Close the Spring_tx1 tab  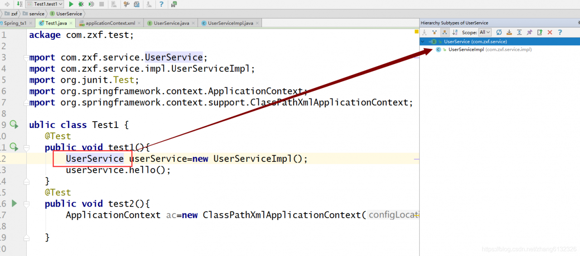tap(31, 23)
